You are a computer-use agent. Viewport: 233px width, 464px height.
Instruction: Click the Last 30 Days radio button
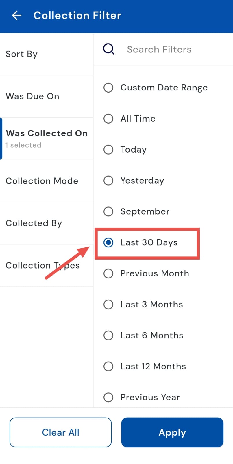click(x=108, y=242)
